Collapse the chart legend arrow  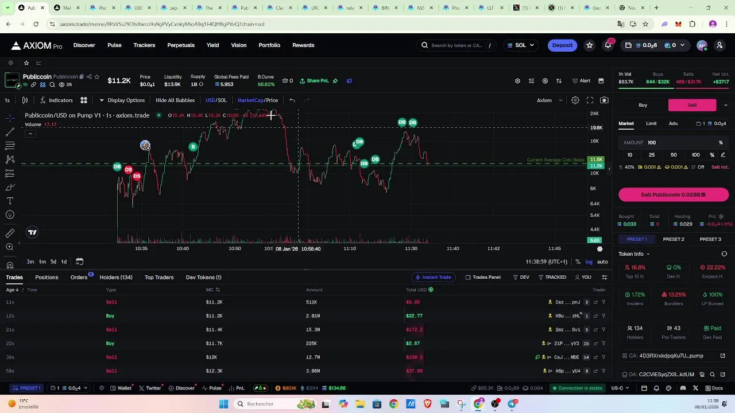pyautogui.click(x=30, y=134)
